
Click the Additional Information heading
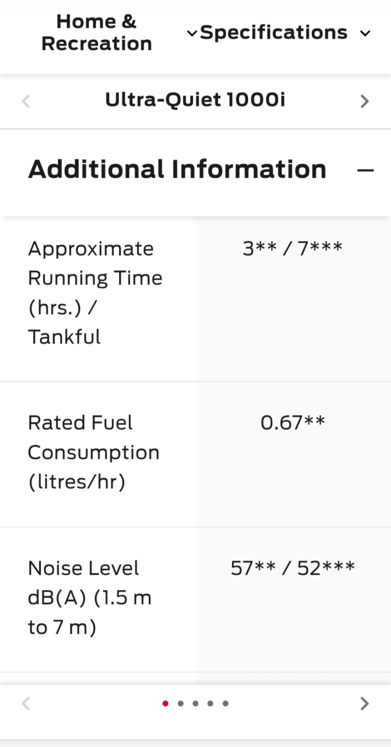pyautogui.click(x=177, y=169)
